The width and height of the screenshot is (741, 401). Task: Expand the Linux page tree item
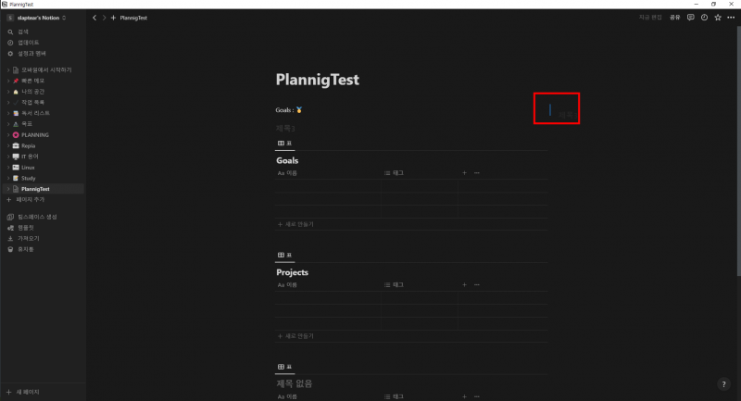tap(8, 168)
